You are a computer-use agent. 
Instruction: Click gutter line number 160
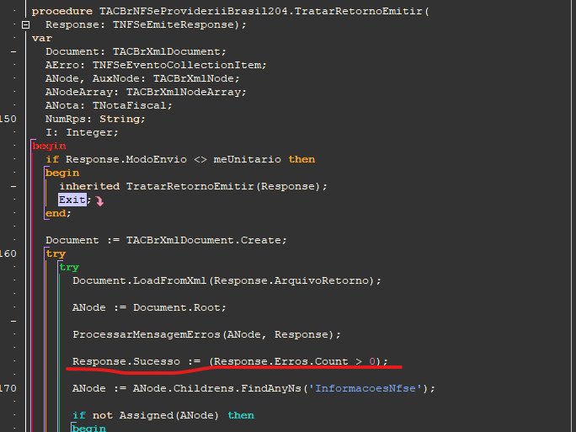pos(8,253)
